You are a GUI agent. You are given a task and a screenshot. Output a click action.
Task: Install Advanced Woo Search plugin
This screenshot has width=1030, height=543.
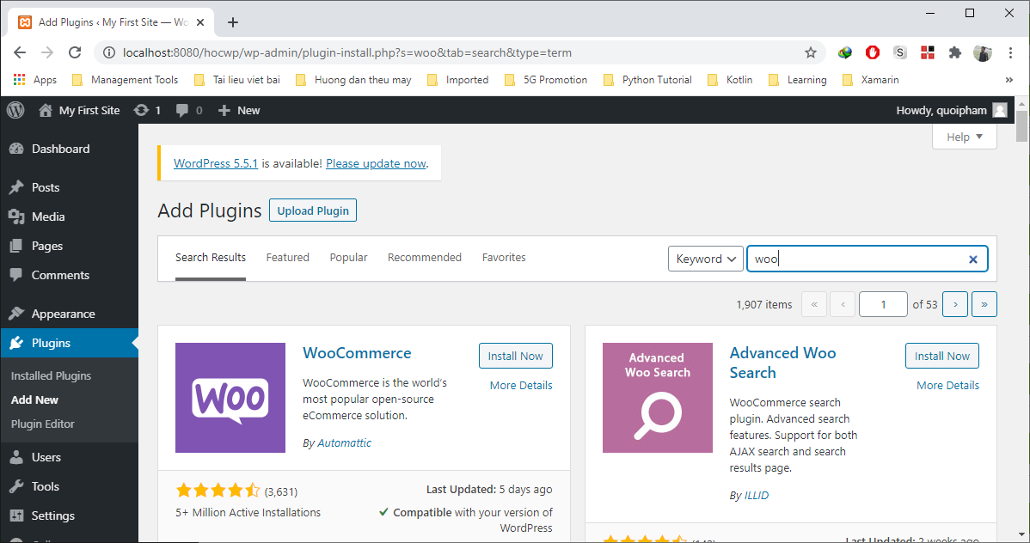point(942,356)
